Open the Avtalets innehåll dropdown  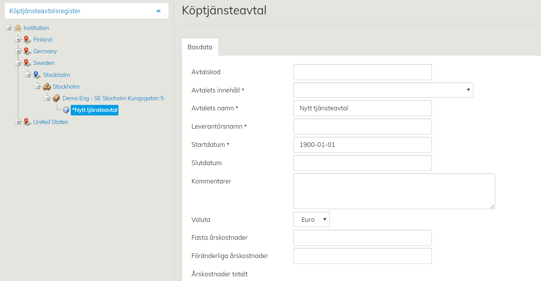click(383, 90)
